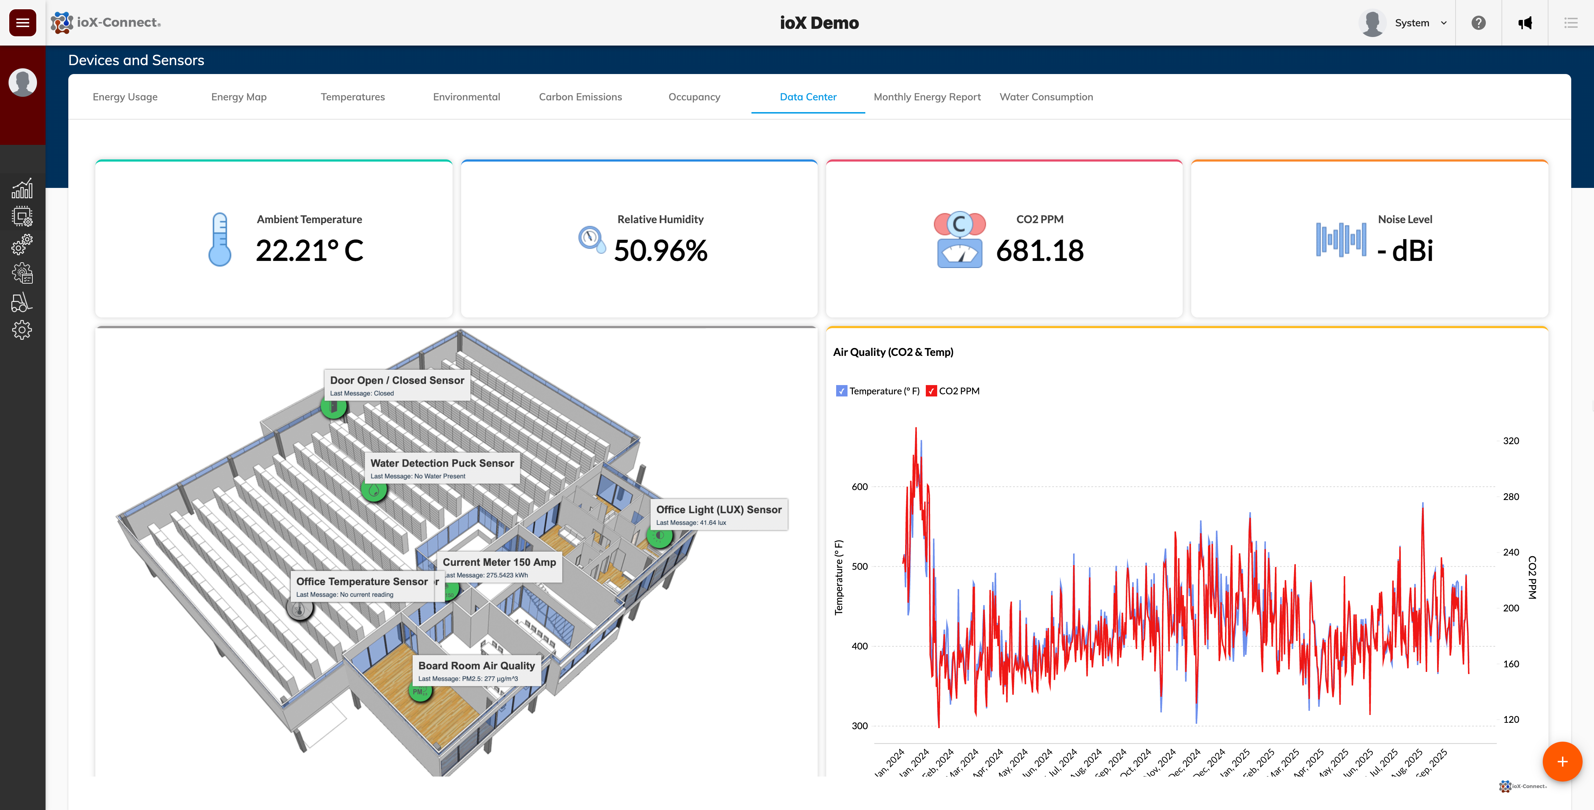
Task: Open the double gears sidebar icon
Action: tap(22, 244)
